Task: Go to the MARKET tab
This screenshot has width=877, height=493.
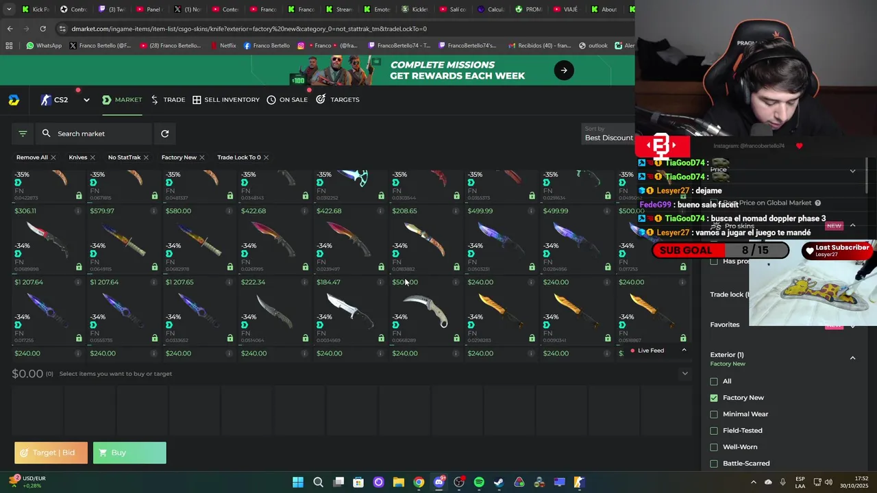Action: pyautogui.click(x=122, y=100)
